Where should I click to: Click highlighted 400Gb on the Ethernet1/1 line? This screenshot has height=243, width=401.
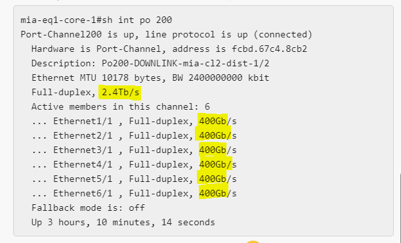coord(213,121)
